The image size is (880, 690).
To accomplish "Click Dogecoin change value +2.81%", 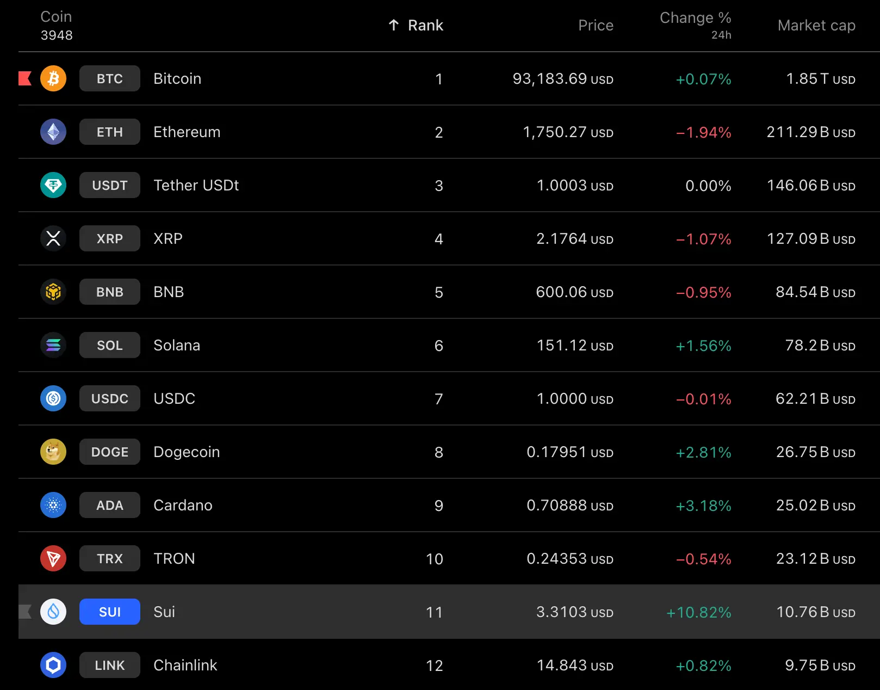I will 703,452.
